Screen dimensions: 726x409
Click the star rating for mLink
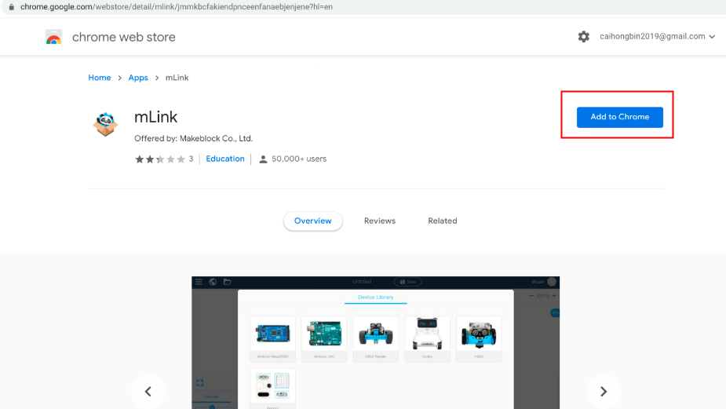tap(159, 159)
